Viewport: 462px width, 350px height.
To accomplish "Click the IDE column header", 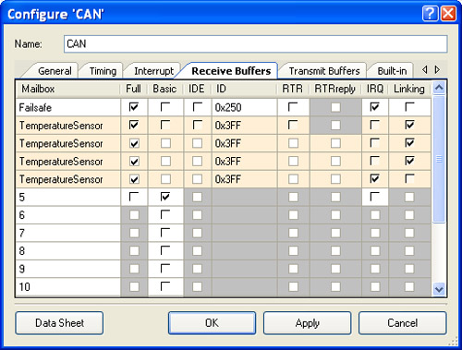I will [x=197, y=89].
